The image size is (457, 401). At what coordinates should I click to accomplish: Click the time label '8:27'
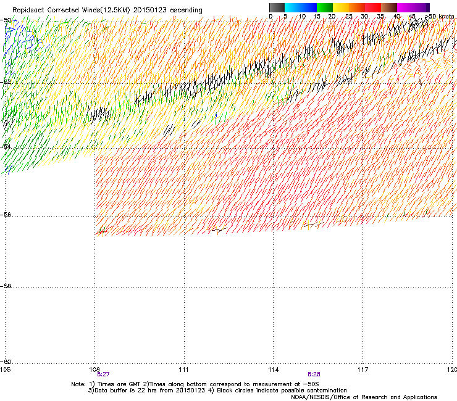tap(103, 374)
